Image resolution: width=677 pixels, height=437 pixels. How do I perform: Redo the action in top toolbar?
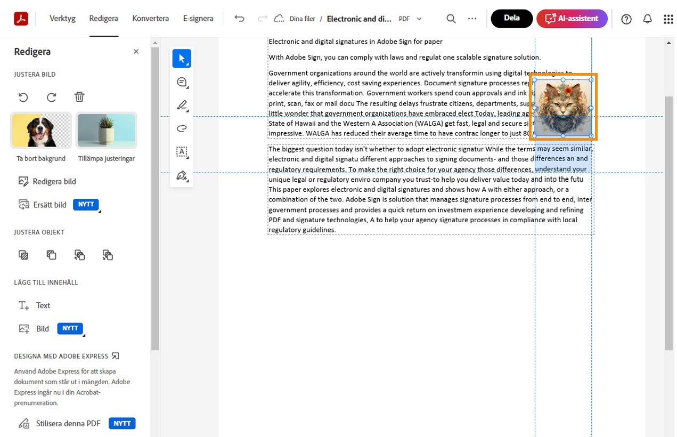click(262, 19)
